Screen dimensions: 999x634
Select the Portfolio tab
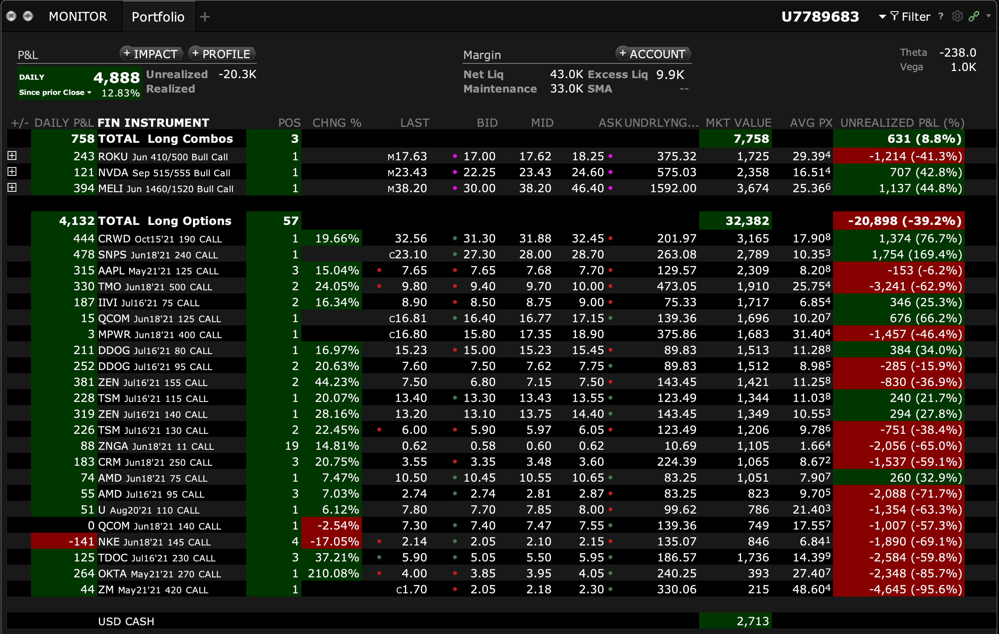[158, 17]
